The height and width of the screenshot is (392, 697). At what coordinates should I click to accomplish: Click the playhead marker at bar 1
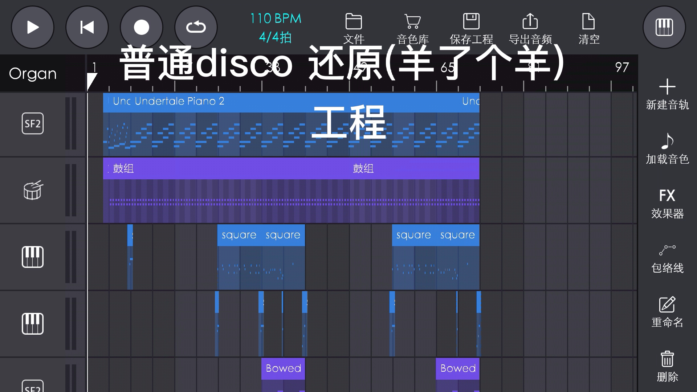[91, 81]
